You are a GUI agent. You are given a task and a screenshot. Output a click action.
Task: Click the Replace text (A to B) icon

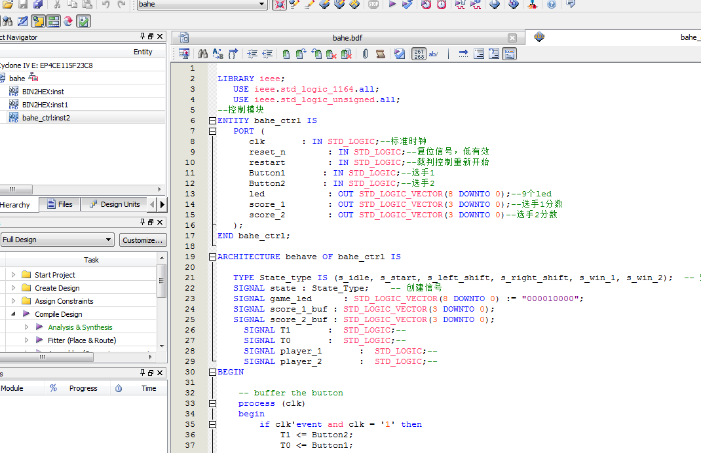coord(218,54)
